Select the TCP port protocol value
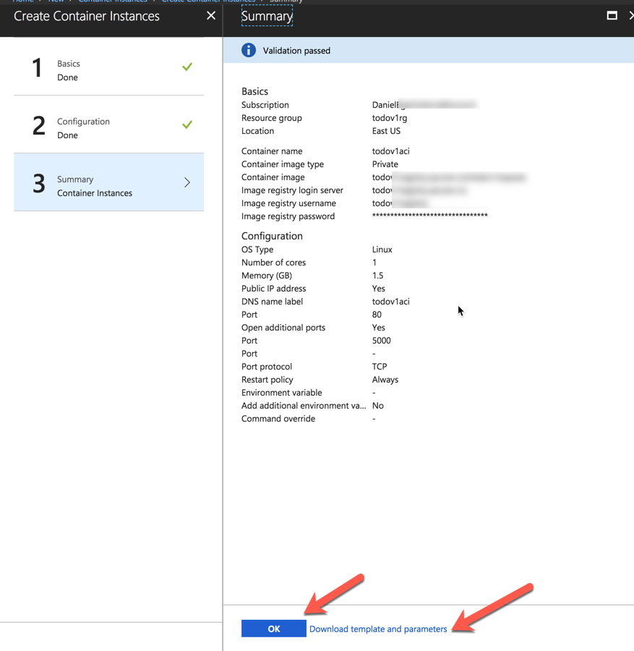Screen dimensions: 634x651 point(380,367)
